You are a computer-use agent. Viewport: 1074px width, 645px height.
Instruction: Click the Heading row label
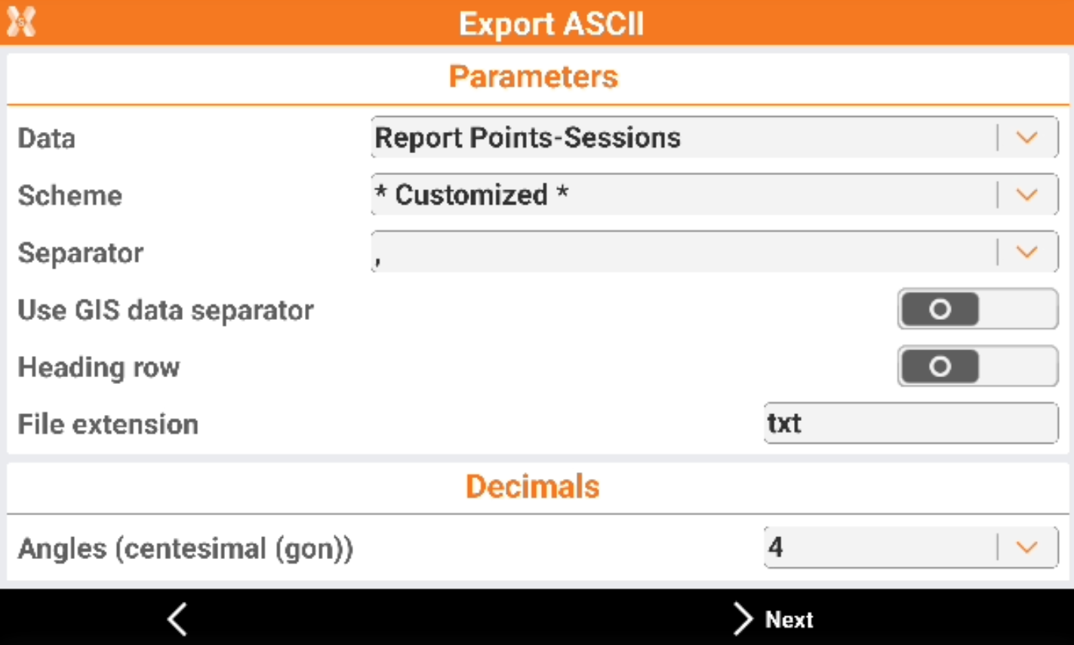[x=99, y=367]
